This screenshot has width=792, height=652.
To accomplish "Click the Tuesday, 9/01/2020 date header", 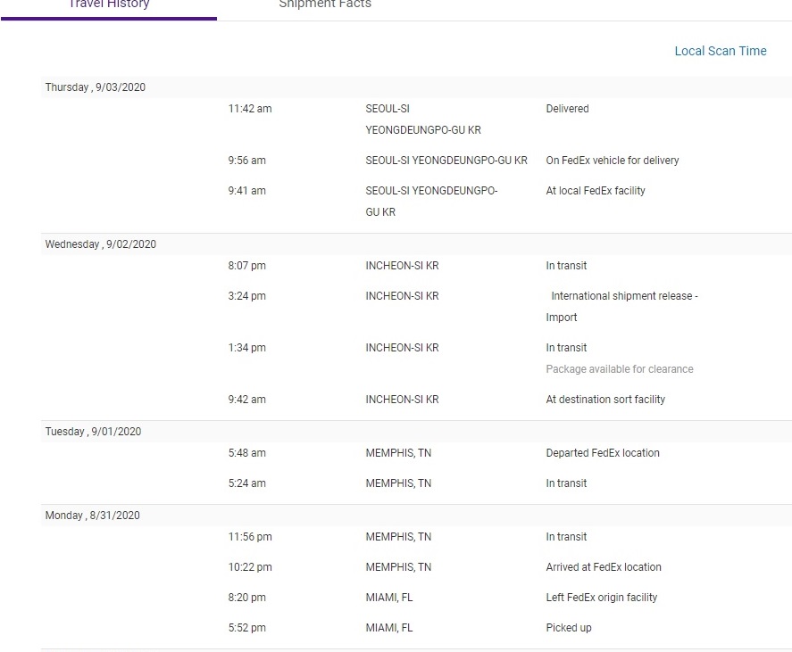I will click(93, 432).
